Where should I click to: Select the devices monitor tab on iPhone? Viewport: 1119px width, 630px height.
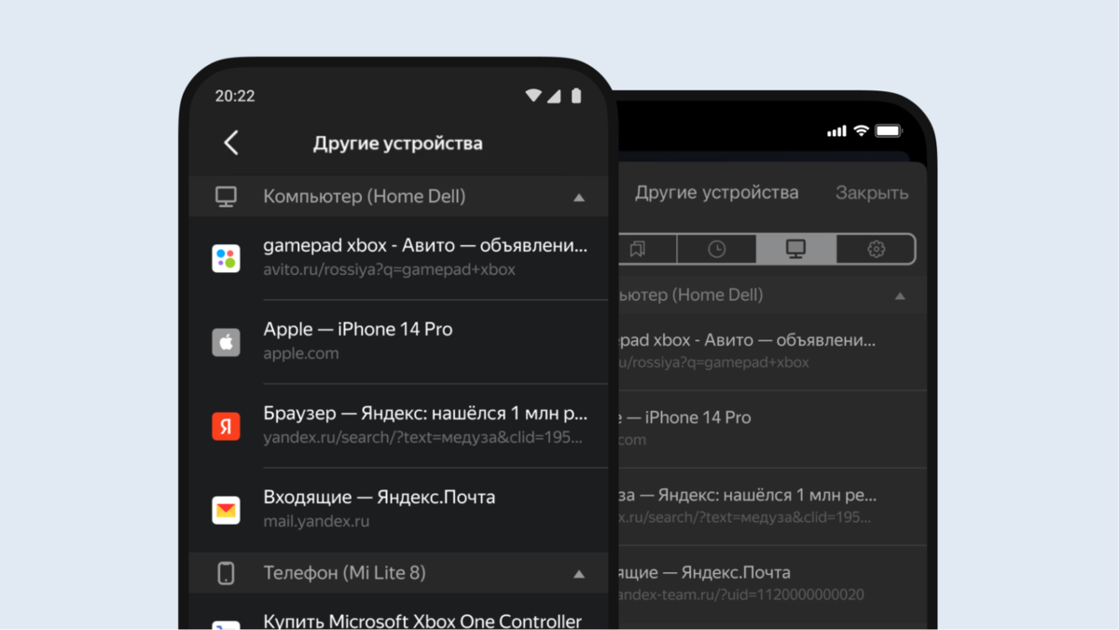tap(795, 249)
